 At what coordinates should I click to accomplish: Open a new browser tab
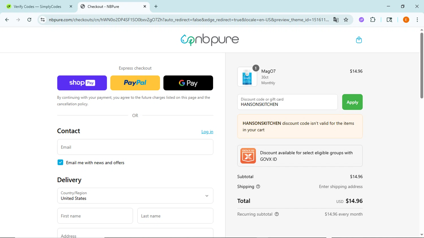[156, 6]
